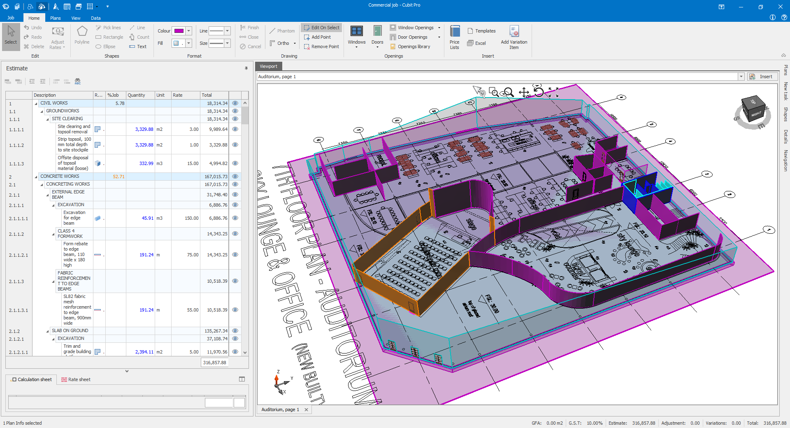Click Add Variation Item

click(514, 36)
